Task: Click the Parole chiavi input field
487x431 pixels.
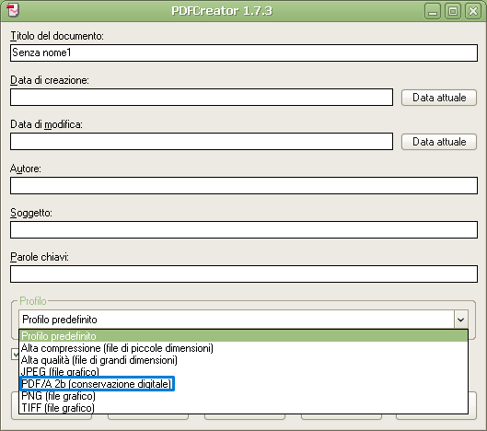Action: pyautogui.click(x=244, y=274)
